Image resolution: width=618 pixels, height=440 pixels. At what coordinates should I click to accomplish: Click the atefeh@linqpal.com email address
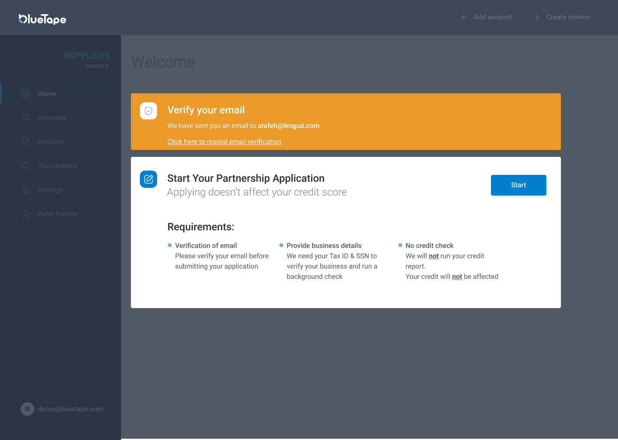(288, 126)
